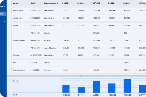Select the 01/2024 month column header

(66, 3)
